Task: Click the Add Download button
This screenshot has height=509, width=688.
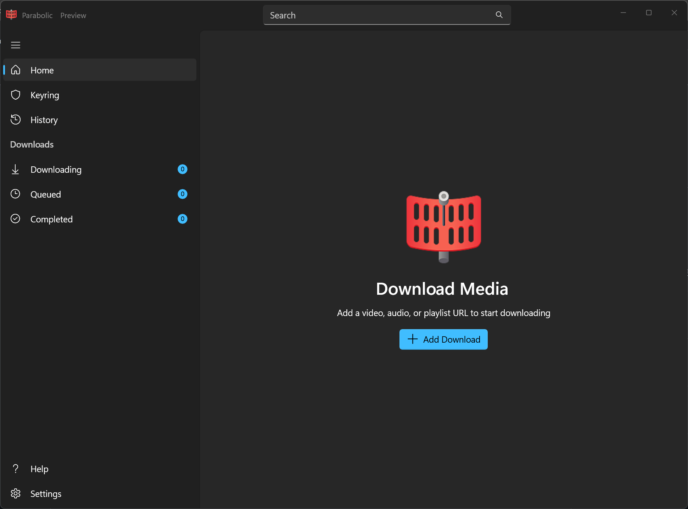Action: click(x=443, y=339)
